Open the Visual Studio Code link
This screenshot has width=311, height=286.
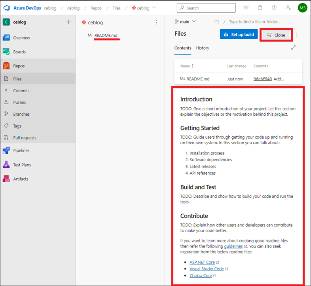pos(207,269)
